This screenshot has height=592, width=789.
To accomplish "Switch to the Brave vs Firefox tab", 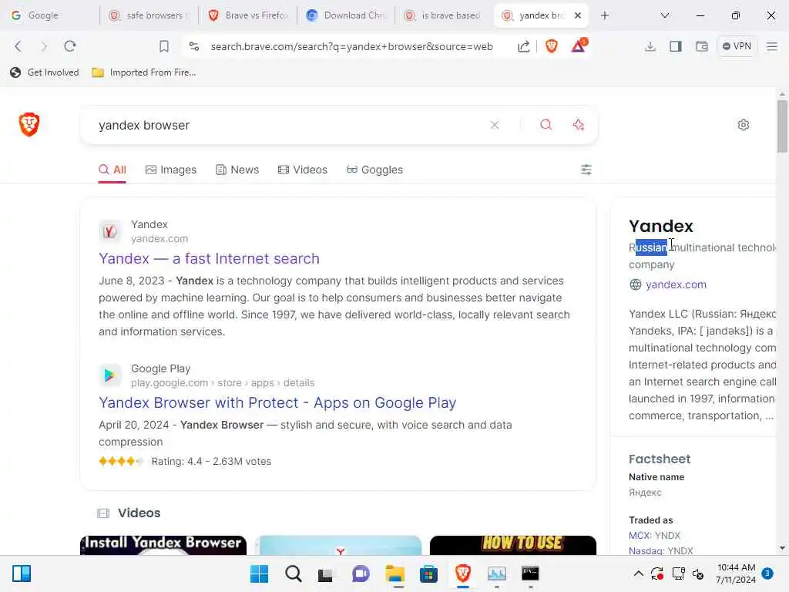I will click(247, 15).
